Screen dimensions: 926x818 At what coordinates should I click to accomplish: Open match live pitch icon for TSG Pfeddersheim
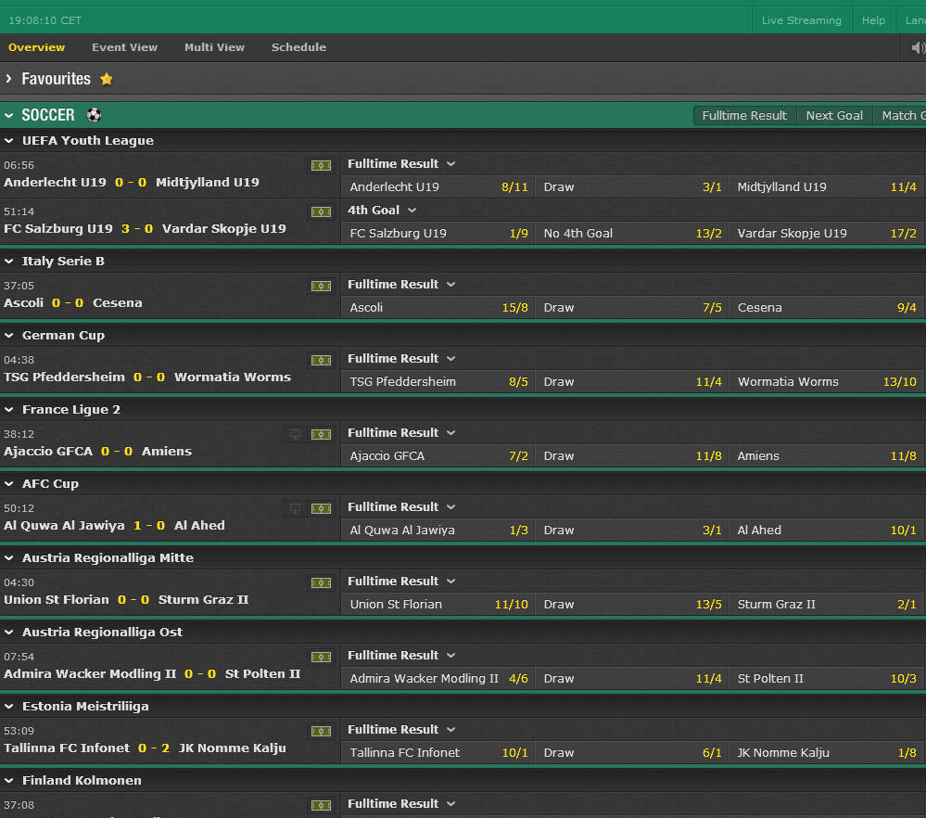(x=322, y=360)
